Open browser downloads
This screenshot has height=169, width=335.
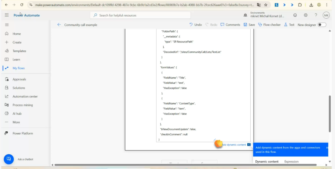[x=311, y=5]
